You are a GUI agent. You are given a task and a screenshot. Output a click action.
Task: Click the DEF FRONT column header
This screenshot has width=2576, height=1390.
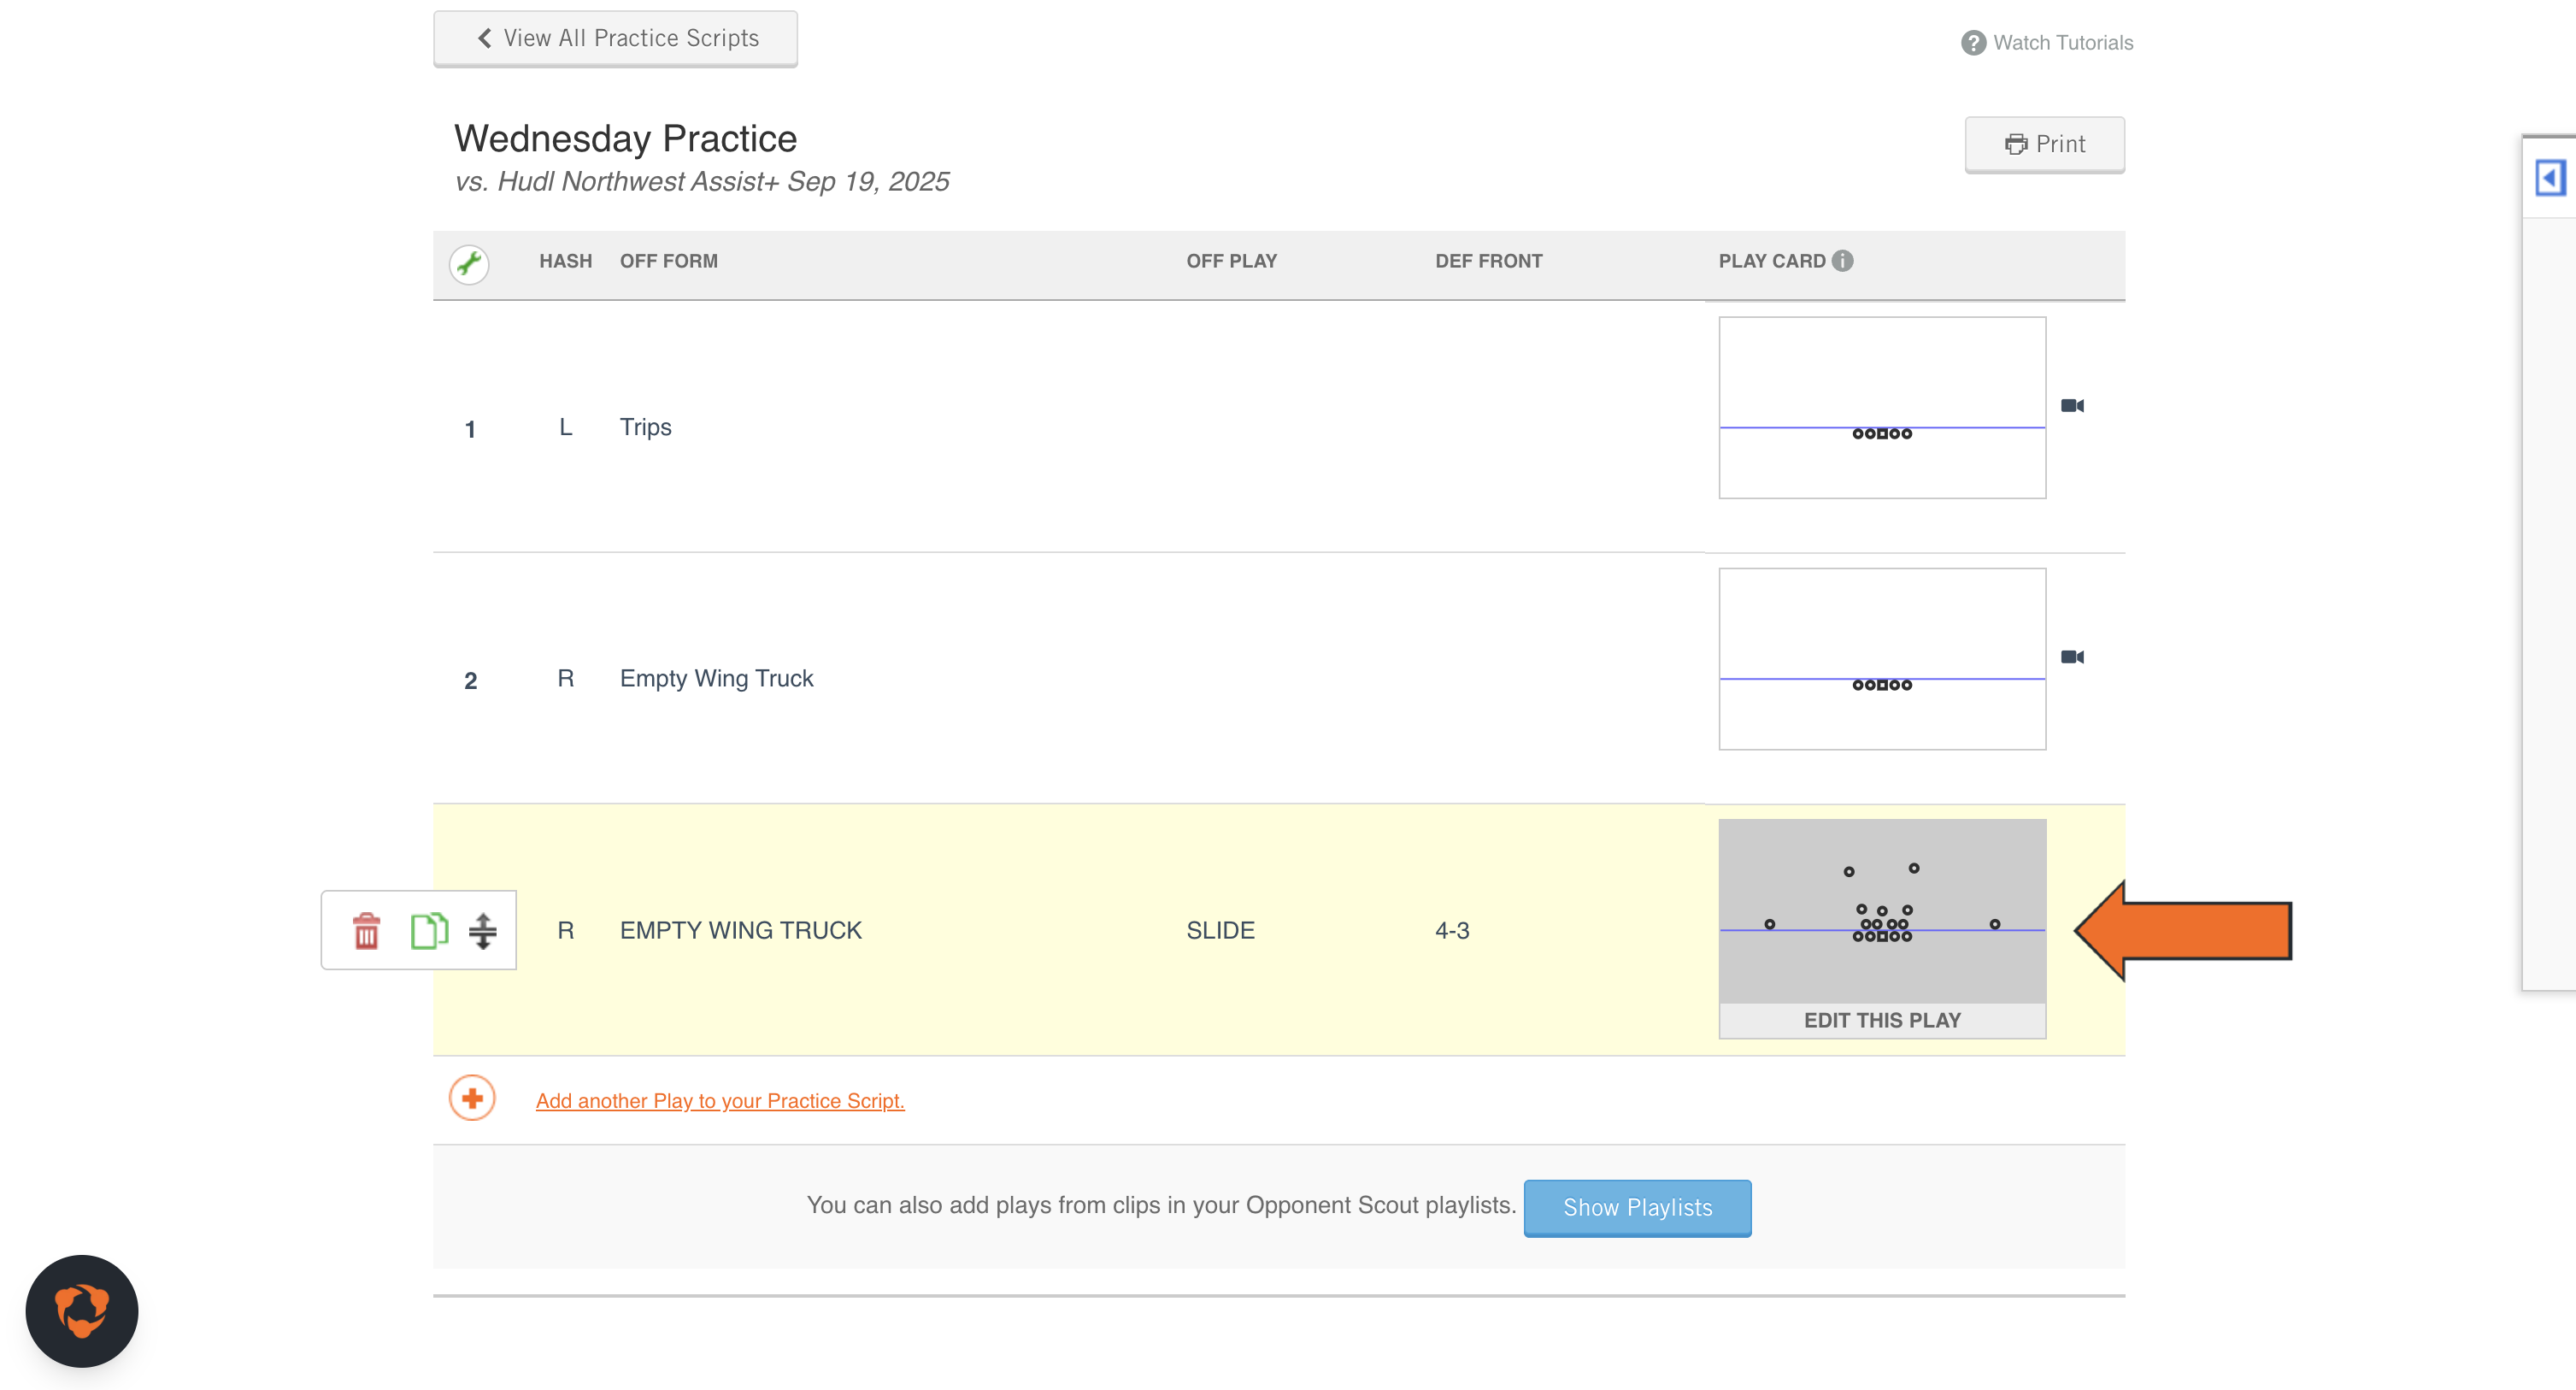coord(1488,261)
